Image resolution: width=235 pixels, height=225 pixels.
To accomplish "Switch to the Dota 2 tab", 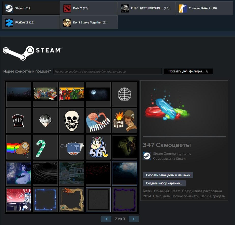I will [x=89, y=8].
